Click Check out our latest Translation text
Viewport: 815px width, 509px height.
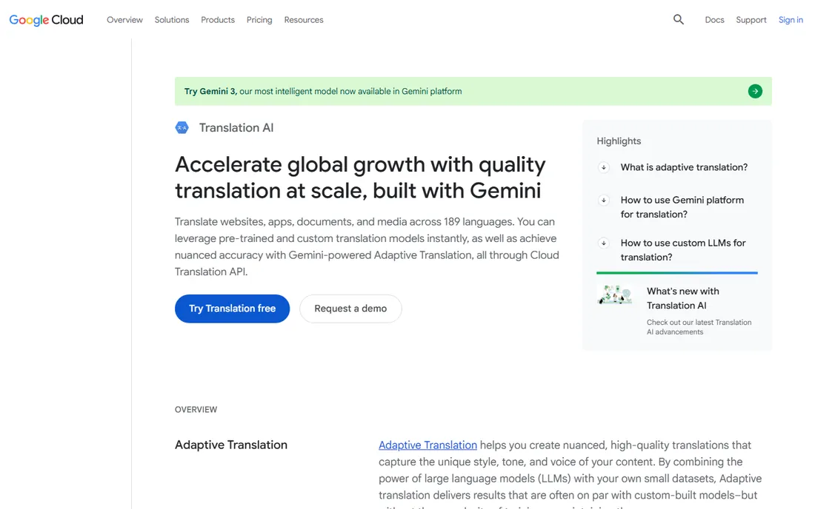(x=699, y=327)
